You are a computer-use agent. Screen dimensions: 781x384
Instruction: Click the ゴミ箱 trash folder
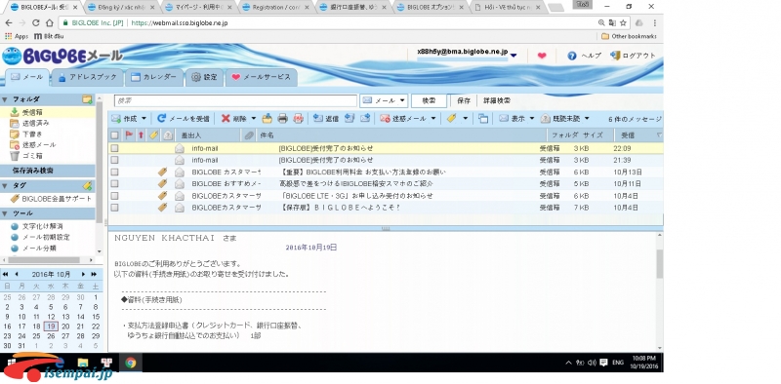coord(32,156)
